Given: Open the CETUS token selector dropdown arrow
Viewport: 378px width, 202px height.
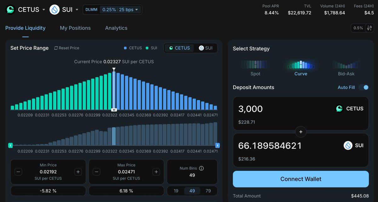Looking at the screenshot, I should (x=43, y=10).
